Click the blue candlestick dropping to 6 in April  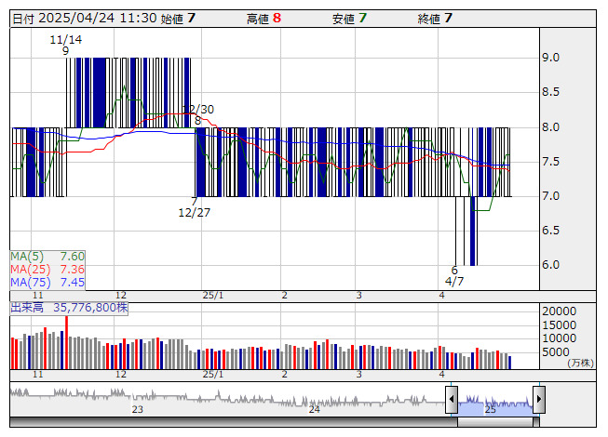coord(473,232)
